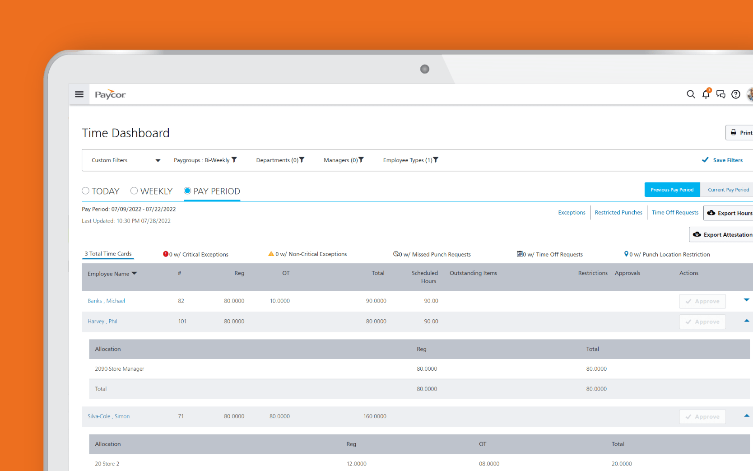753x471 pixels.
Task: Click the 160.0000 total value
Action: 375,416
